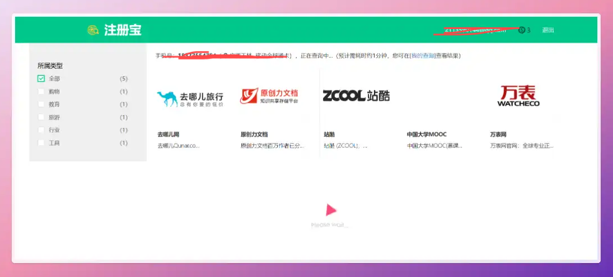Check the 旅游 category checkbox
The width and height of the screenshot is (613, 277).
point(41,117)
